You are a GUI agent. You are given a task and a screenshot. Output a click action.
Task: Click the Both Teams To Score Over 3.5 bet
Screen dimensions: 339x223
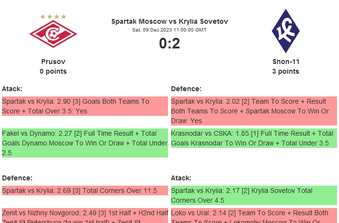(x=84, y=106)
